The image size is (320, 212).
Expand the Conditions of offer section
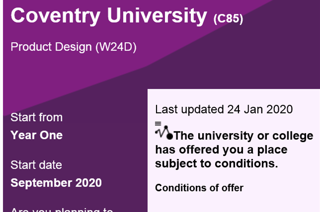pyautogui.click(x=199, y=188)
